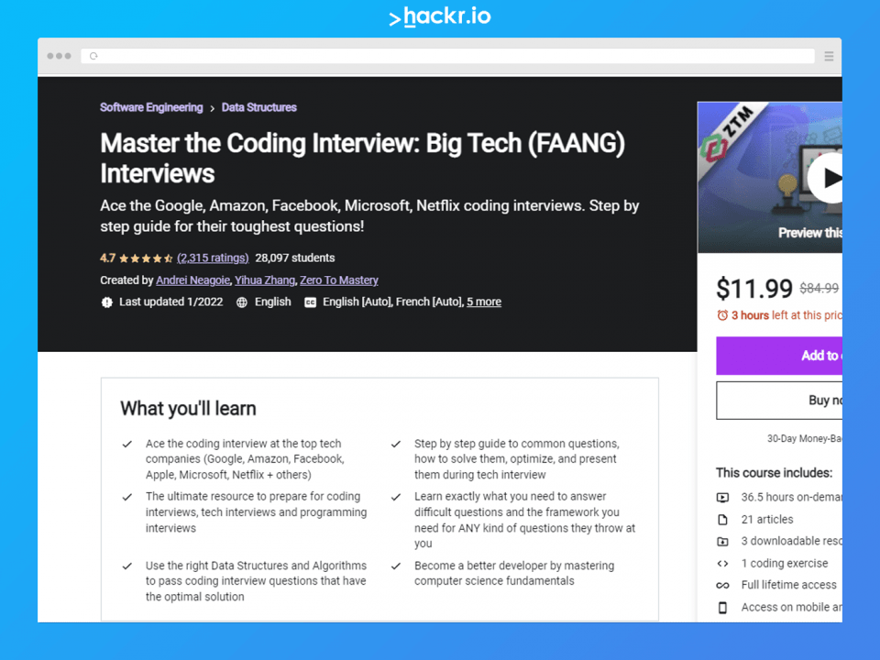This screenshot has height=660, width=880.
Task: Click the '30-Day Money-Back' guarantee text
Action: pos(804,439)
